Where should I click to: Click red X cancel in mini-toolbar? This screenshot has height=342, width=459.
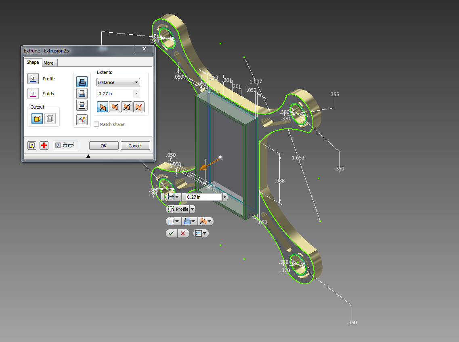[183, 233]
